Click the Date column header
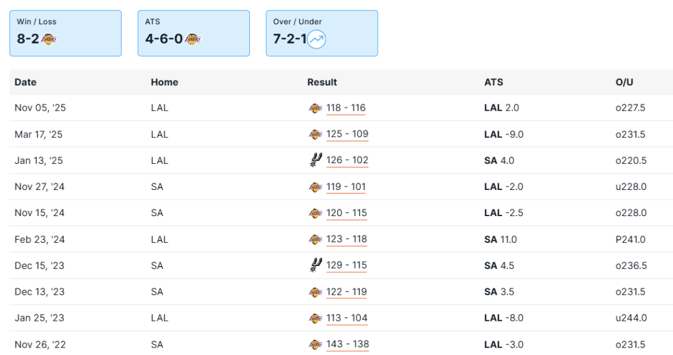The image size is (673, 355). (26, 82)
